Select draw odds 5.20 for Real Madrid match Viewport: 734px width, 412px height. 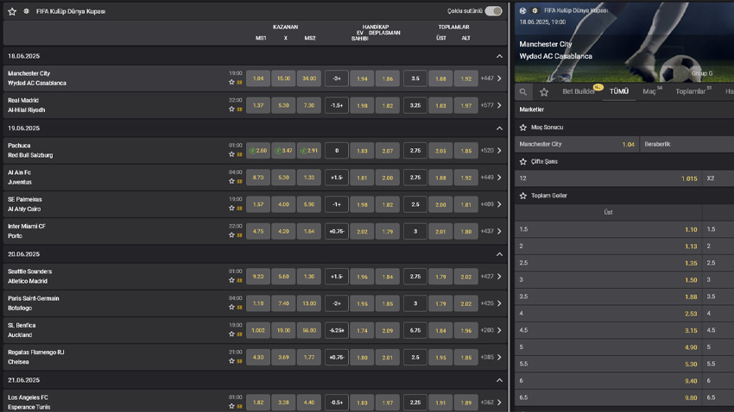pos(283,105)
